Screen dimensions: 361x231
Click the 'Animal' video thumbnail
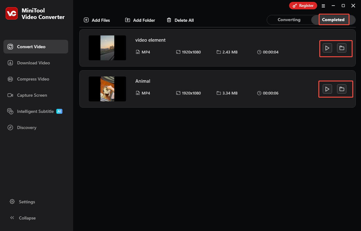pos(107,89)
